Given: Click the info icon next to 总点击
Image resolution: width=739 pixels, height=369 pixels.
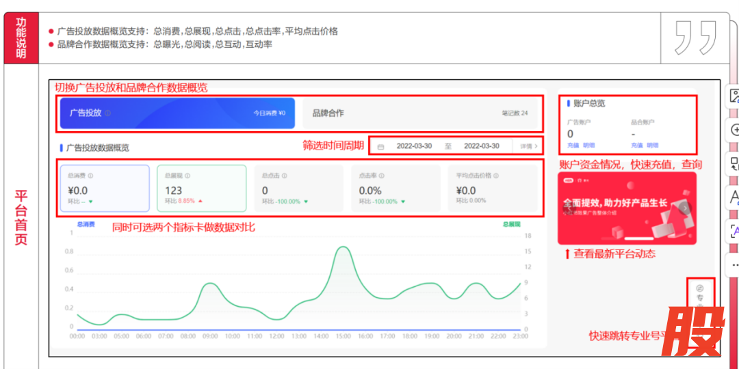Looking at the screenshot, I should [x=285, y=176].
